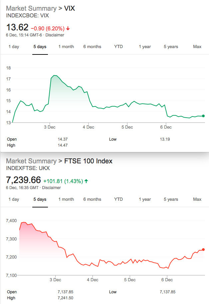Click the green up arrow beside FTSE change

86,181
